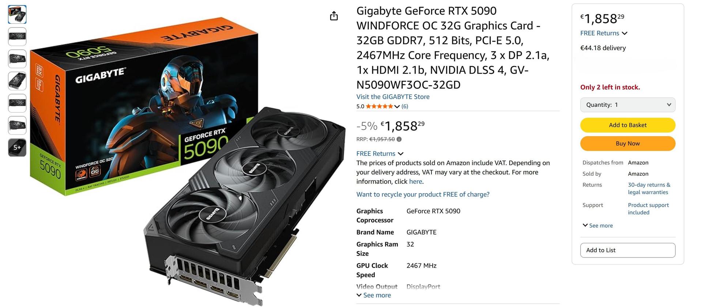Viewport: 702px width, 308px height.
Task: Expand See more under seller details
Action: [598, 225]
